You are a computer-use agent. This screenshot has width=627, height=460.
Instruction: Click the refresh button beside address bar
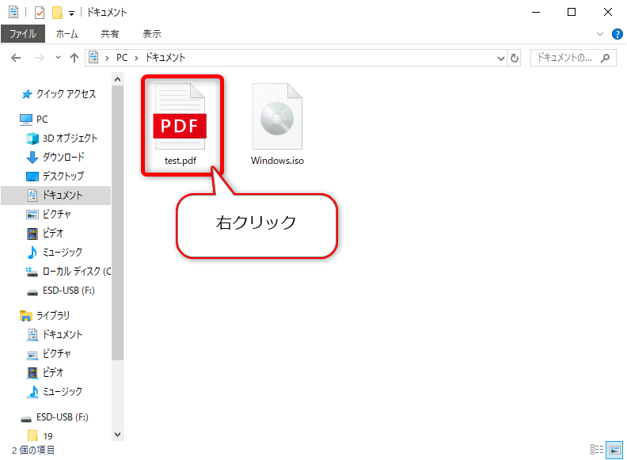[515, 58]
